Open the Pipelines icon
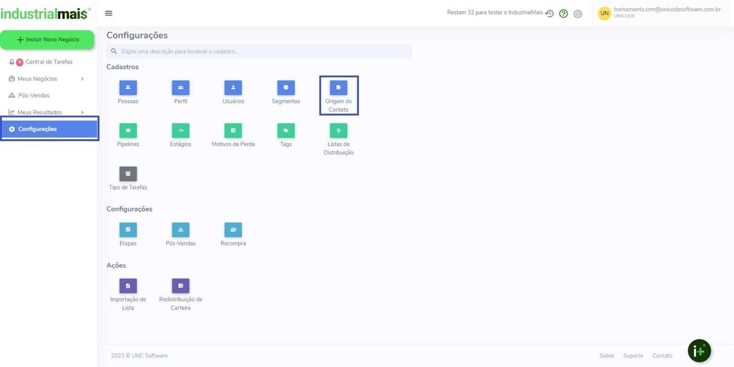Viewport: 734px width, 367px height. pos(128,131)
